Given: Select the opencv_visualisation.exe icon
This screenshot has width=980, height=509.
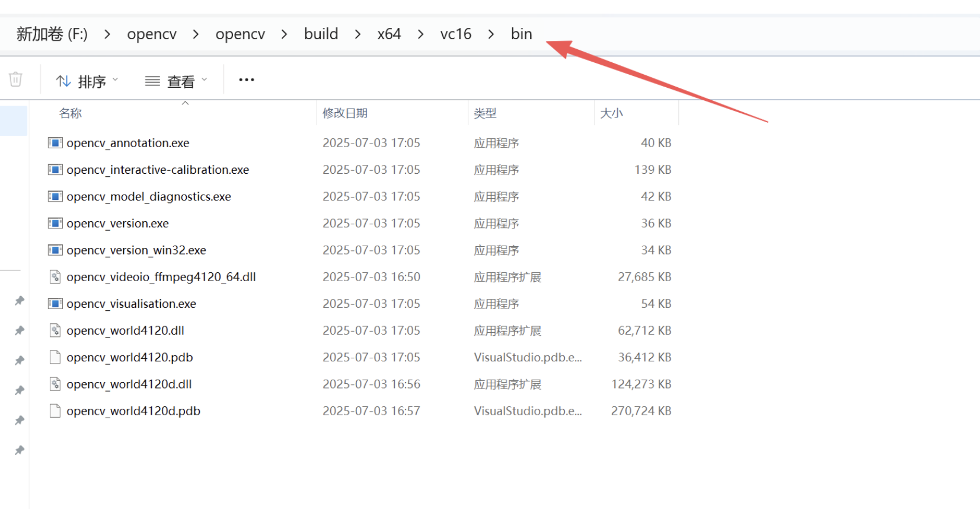Looking at the screenshot, I should click(55, 304).
